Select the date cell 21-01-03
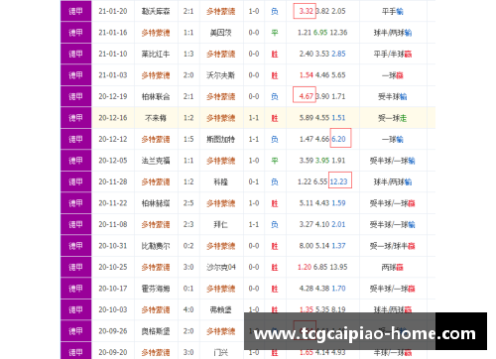 [x=113, y=75]
